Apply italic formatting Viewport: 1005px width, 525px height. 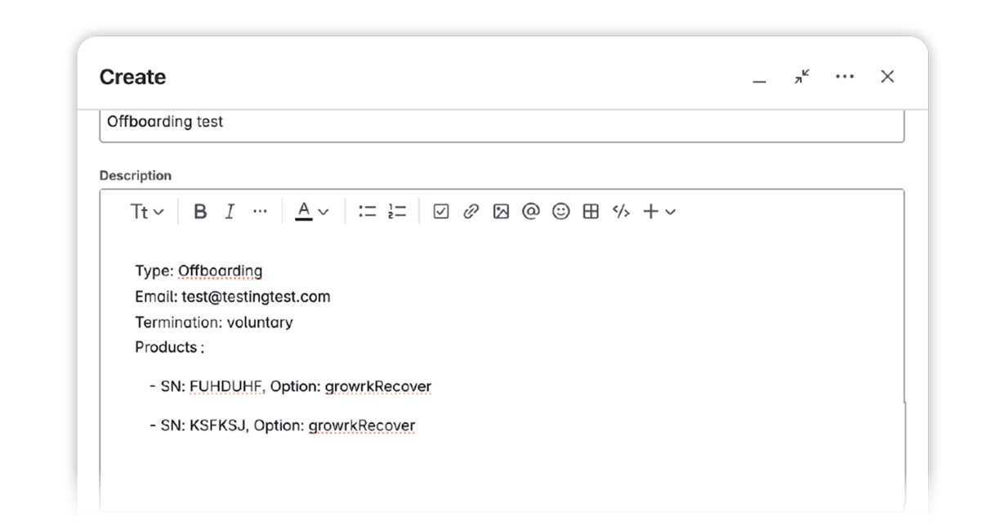pyautogui.click(x=230, y=211)
